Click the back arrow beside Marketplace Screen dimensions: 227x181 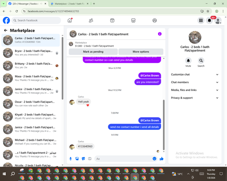[5, 30]
